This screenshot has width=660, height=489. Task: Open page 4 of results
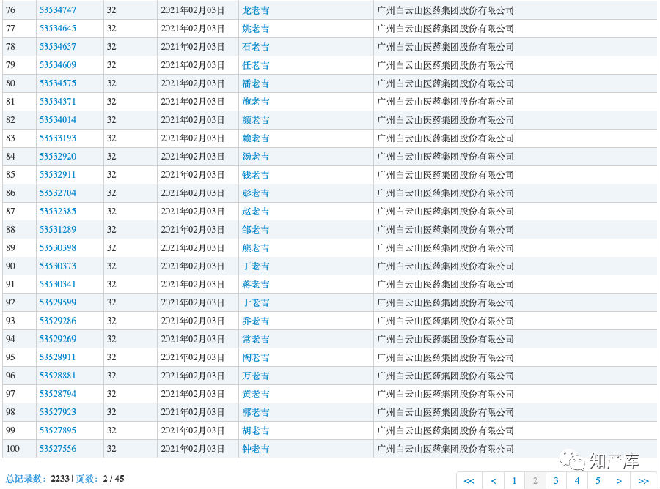pyautogui.click(x=577, y=481)
